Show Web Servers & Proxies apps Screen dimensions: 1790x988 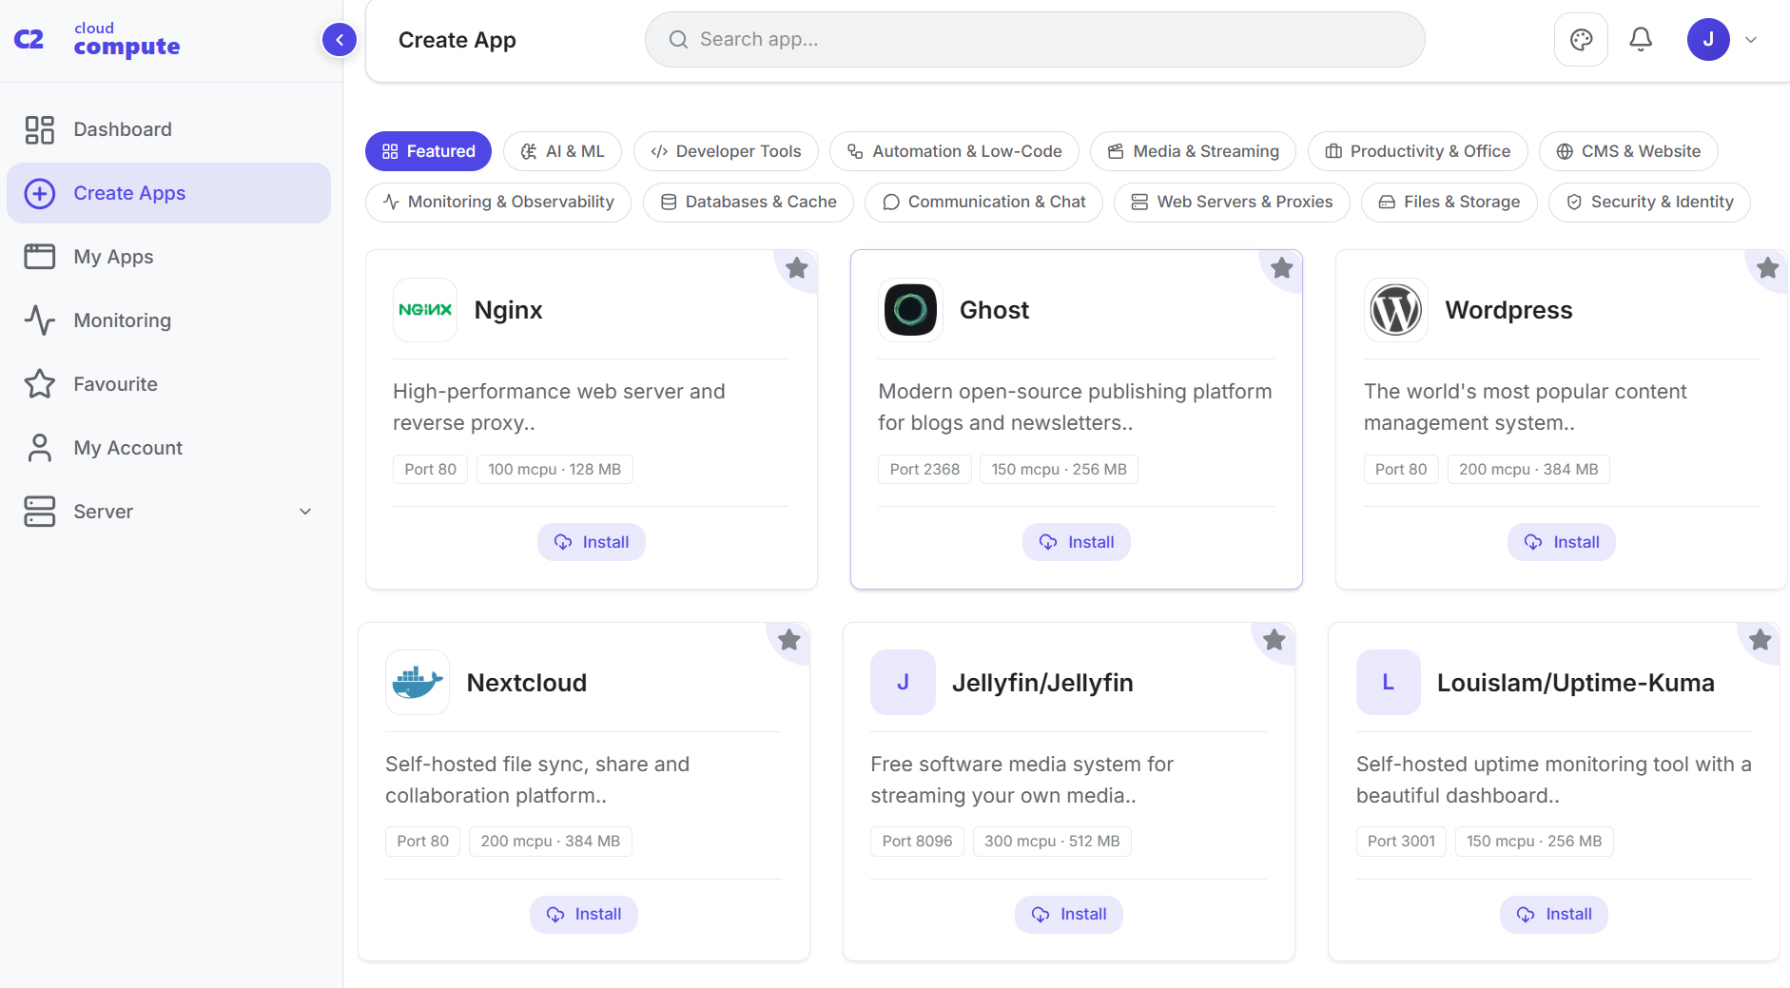1232,202
